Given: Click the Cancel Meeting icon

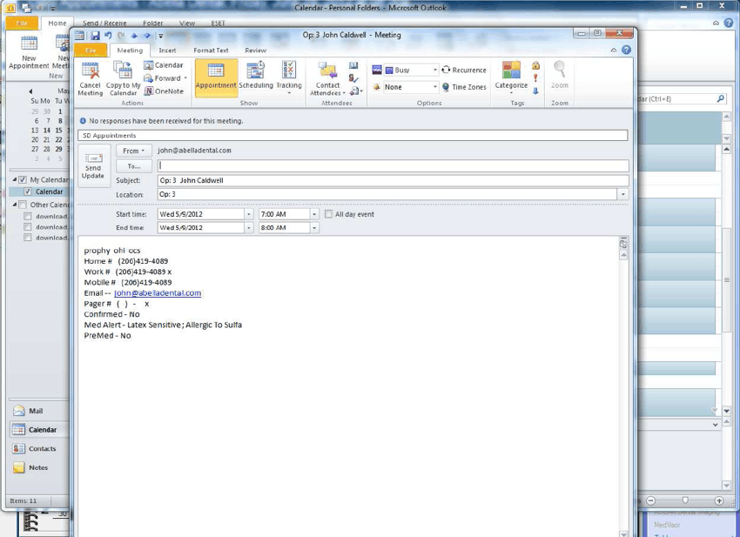Looking at the screenshot, I should [x=90, y=78].
